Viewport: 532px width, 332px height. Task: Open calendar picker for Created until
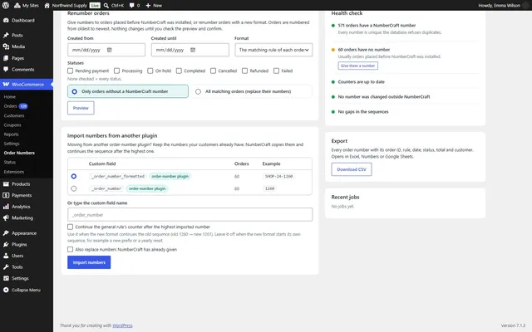193,50
